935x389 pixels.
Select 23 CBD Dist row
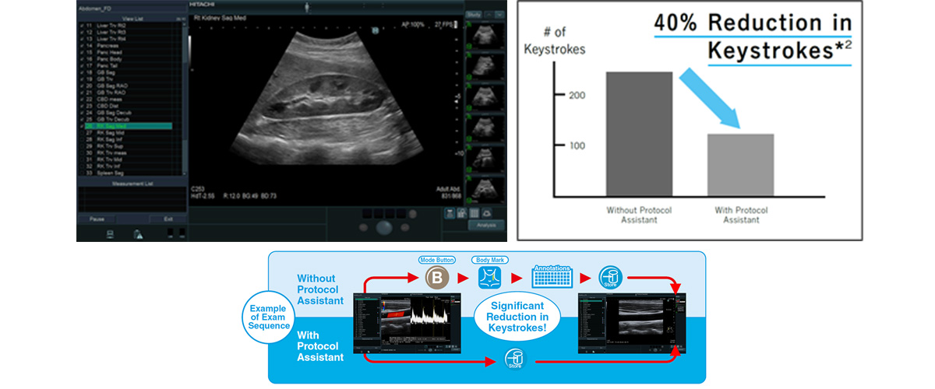pos(129,106)
